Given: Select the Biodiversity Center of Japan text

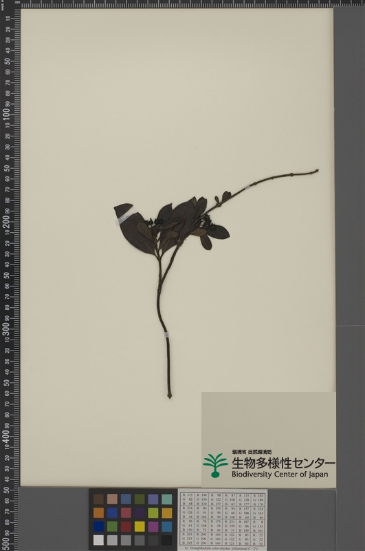Looking at the screenshot, I should pos(280,475).
